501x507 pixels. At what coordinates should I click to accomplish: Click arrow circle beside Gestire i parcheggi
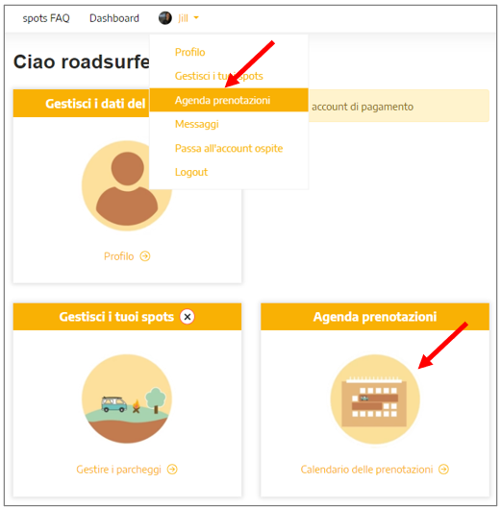point(172,470)
